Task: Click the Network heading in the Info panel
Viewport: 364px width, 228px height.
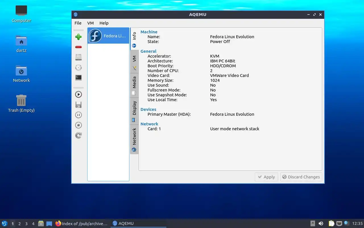Action: click(x=149, y=124)
